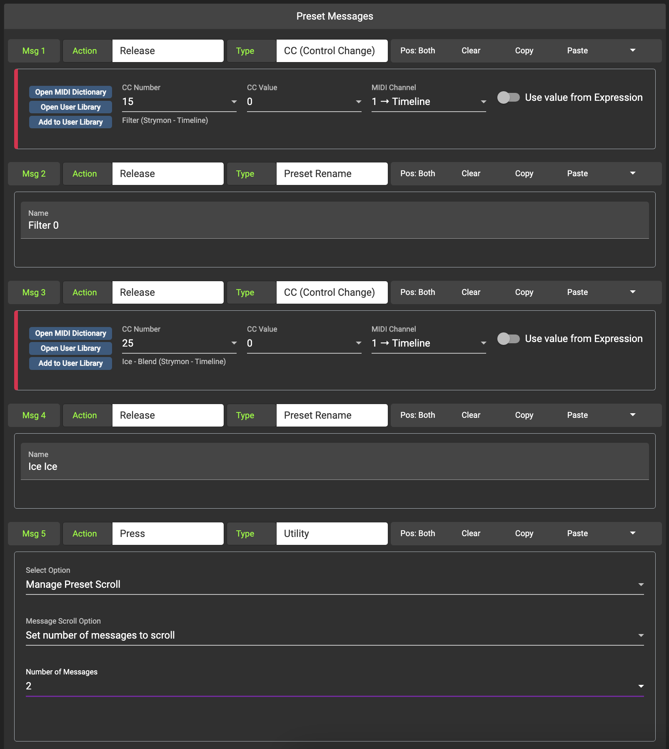Expand the Msg 5 row options arrow
The image size is (669, 749).
pos(632,533)
